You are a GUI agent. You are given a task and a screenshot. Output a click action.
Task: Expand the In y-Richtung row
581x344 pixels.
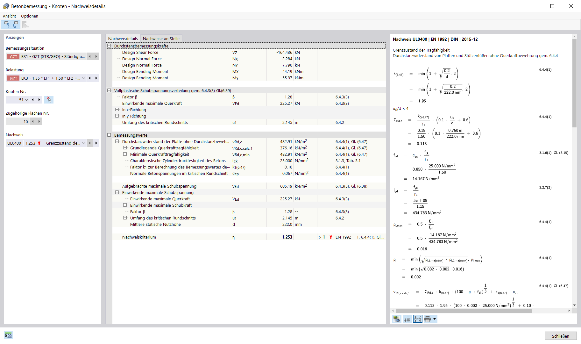coord(117,116)
